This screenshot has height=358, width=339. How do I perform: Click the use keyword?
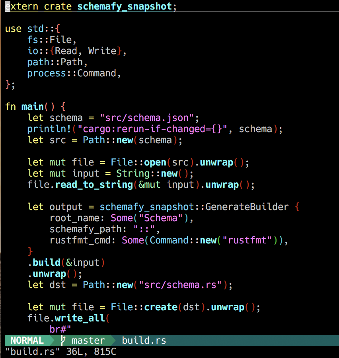(13, 29)
